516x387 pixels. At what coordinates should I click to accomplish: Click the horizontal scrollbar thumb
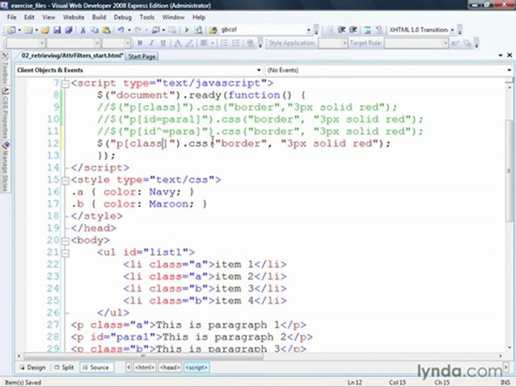click(x=143, y=356)
